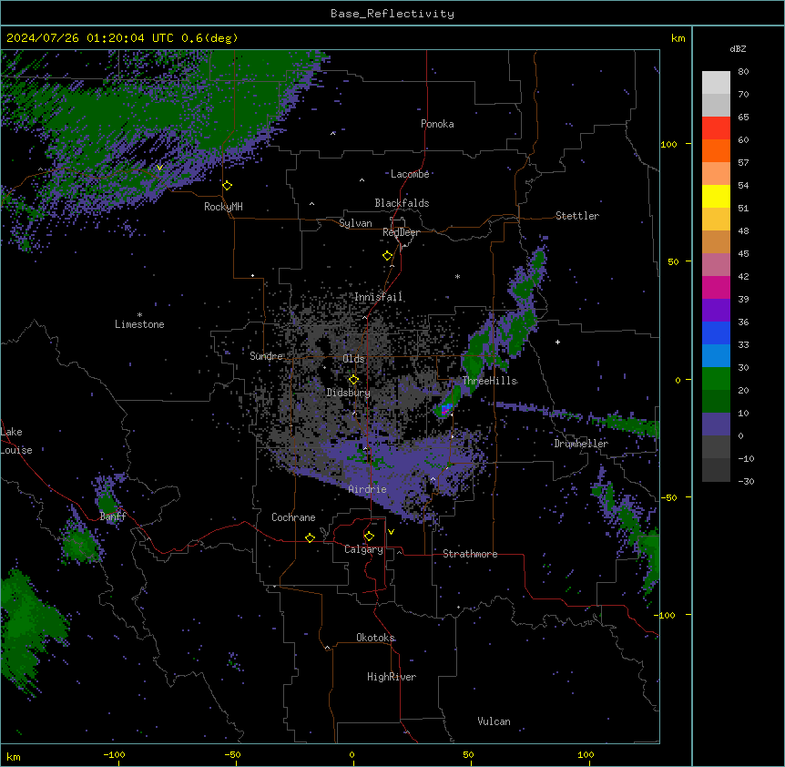Click the Okotoks city label
The width and height of the screenshot is (785, 767).
point(375,638)
